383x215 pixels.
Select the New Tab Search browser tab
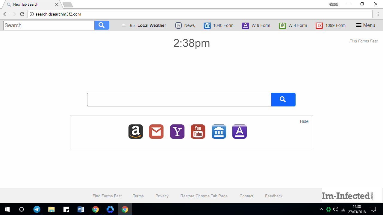30,4
